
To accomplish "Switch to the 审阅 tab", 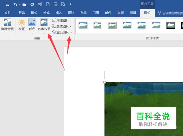I will (120, 13).
